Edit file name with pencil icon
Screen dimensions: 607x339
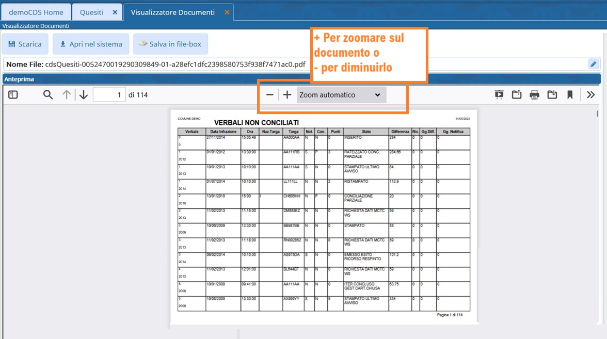pos(594,64)
